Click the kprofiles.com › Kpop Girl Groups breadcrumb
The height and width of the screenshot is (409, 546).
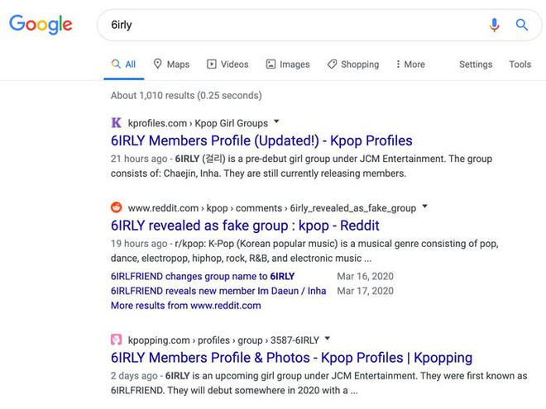coord(198,123)
